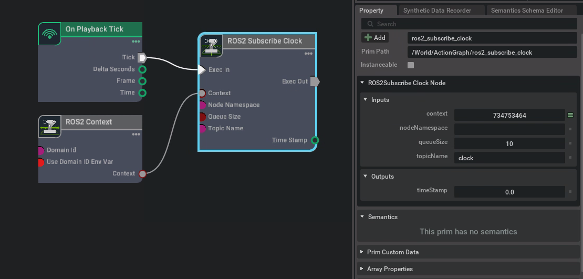The image size is (583, 279).
Task: Click the Tick execution output port
Action: (142, 57)
